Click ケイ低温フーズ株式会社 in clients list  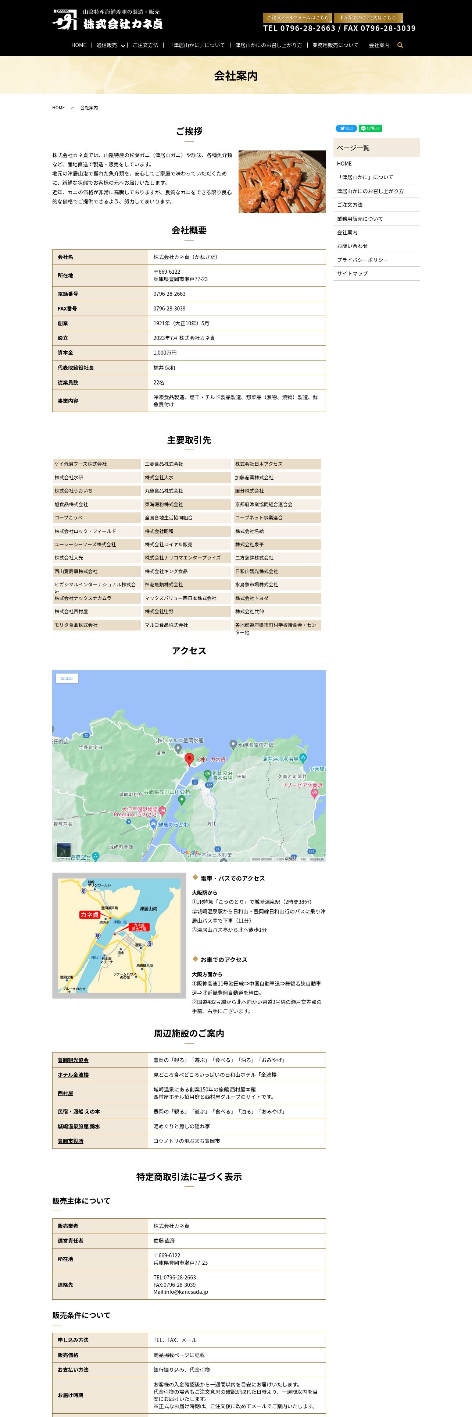(97, 464)
